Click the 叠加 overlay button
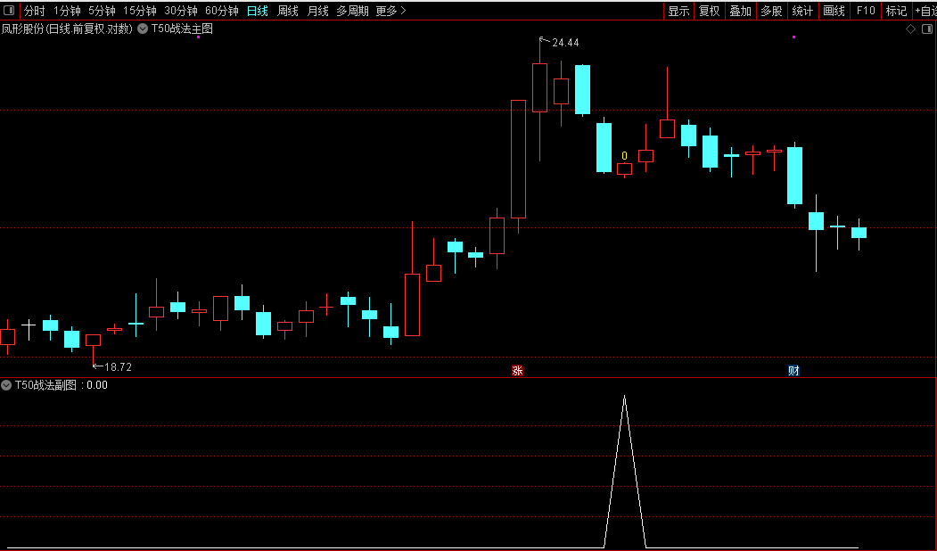The width and height of the screenshot is (937, 551). (740, 11)
